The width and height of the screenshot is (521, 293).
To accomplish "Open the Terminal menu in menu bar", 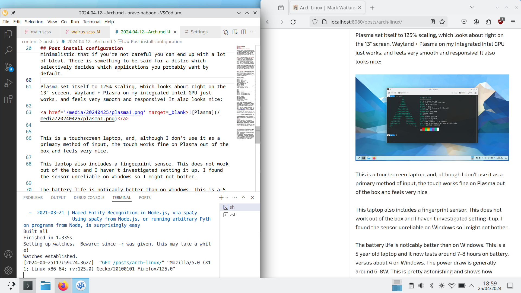I will (91, 22).
